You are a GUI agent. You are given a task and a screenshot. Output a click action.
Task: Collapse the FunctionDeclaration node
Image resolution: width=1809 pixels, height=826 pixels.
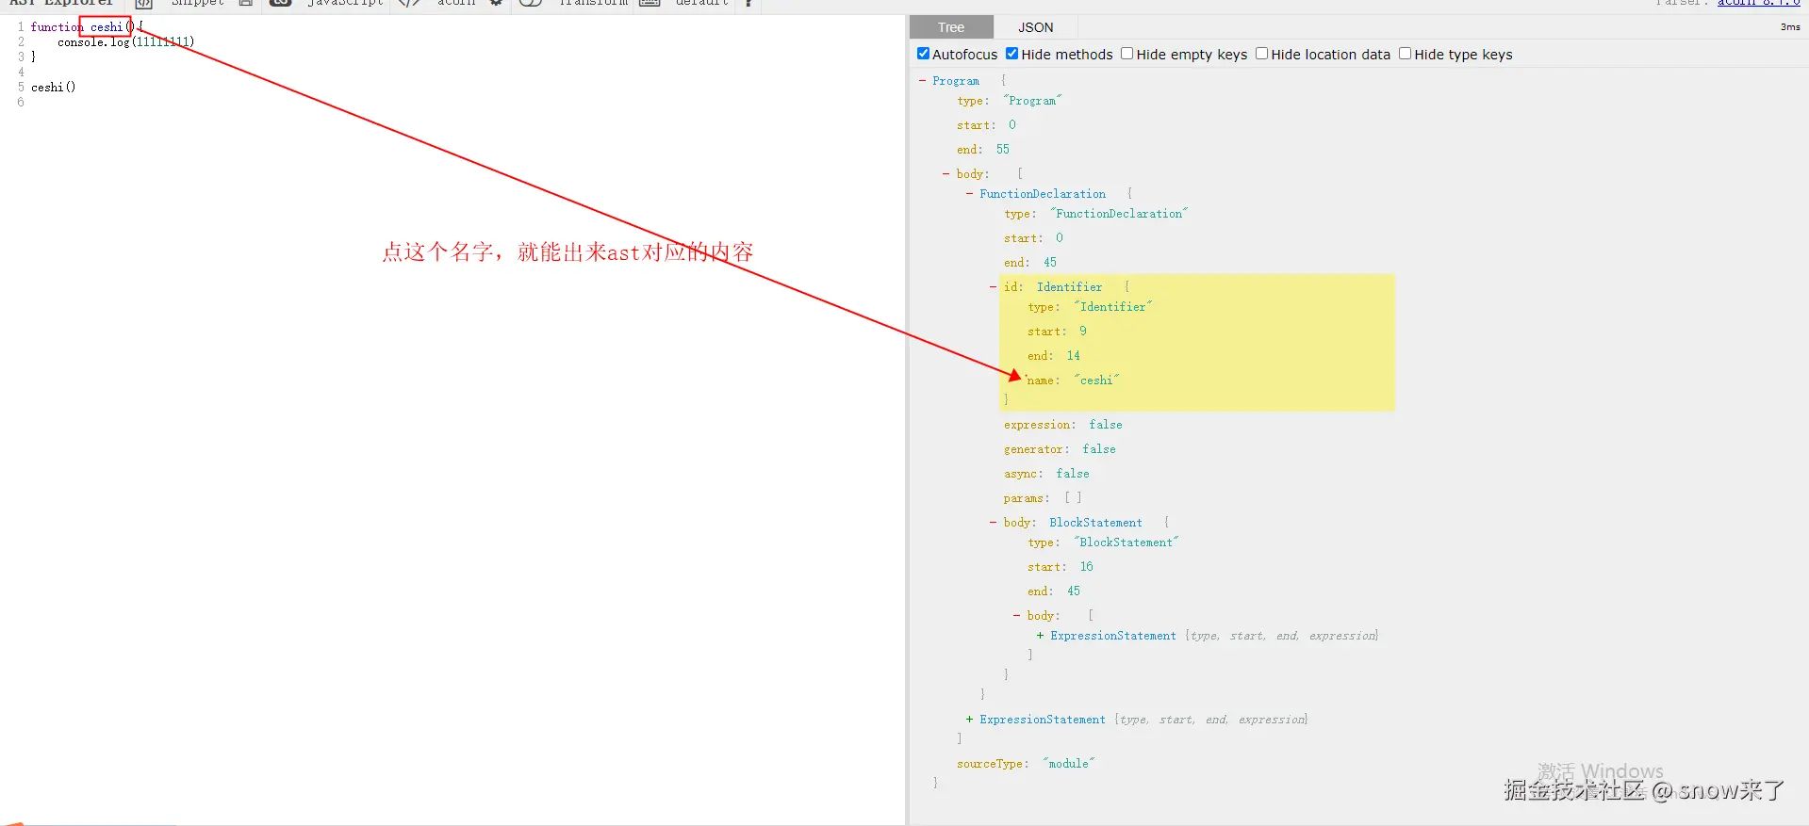click(x=969, y=194)
